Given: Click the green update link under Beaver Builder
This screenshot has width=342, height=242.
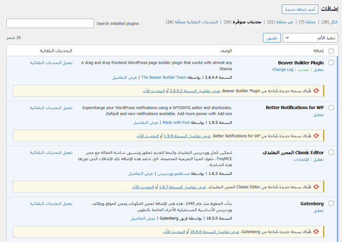Looking at the screenshot, I should 303,69.
